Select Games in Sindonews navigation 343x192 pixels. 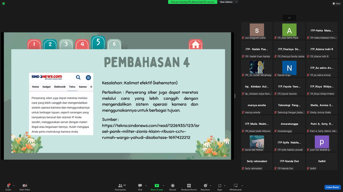[83, 86]
